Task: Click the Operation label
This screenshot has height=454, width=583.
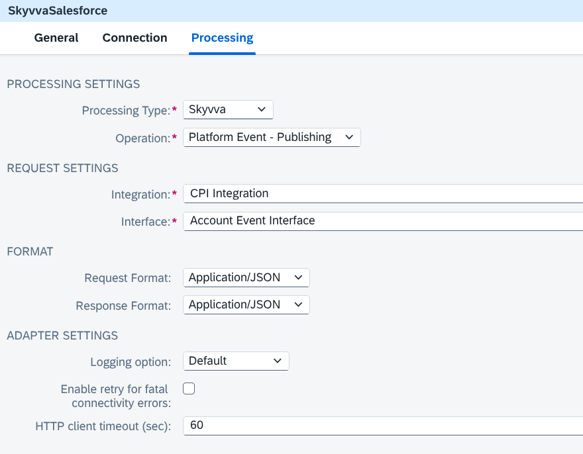Action: point(143,138)
